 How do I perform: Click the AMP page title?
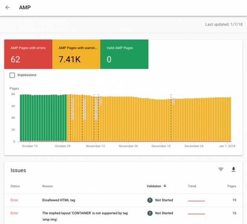[x=25, y=7]
